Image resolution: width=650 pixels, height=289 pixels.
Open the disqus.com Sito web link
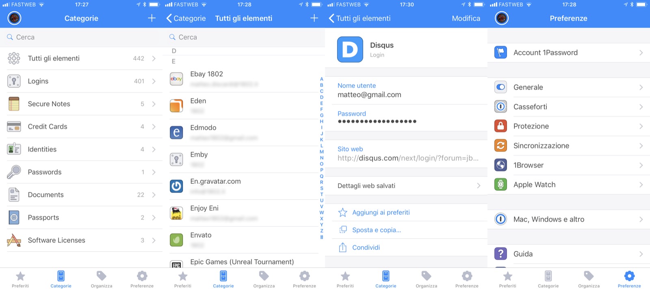coord(408,158)
